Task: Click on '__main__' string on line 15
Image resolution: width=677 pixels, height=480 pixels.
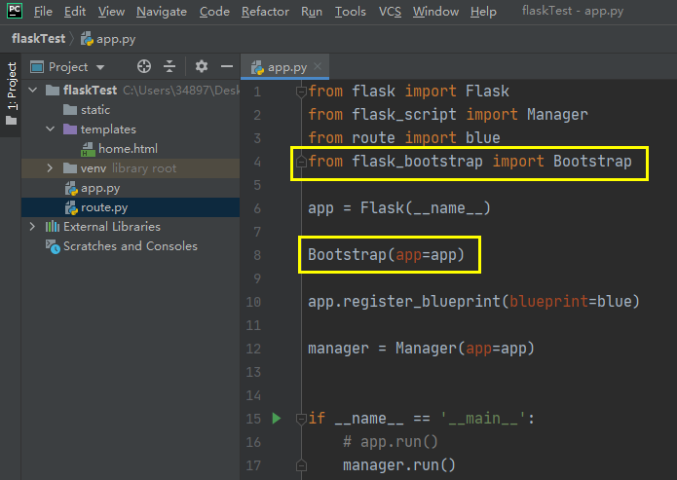Action: [483, 419]
